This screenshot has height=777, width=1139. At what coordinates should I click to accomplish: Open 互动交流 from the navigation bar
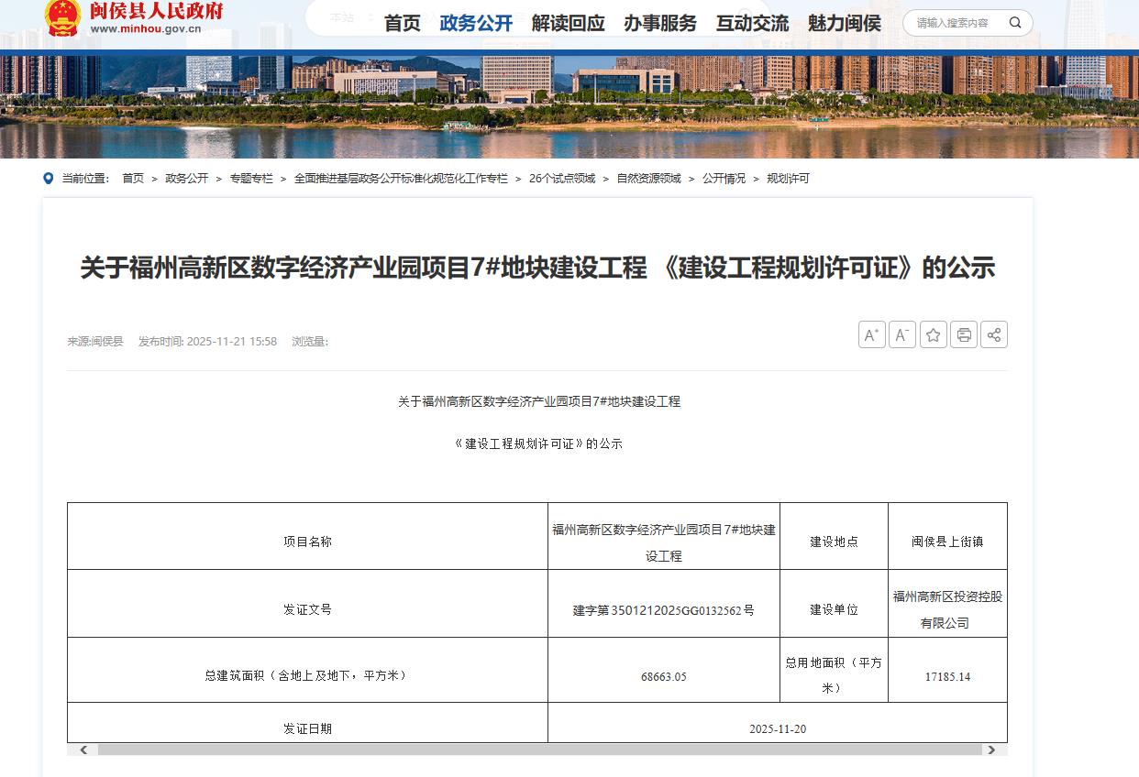pos(752,23)
